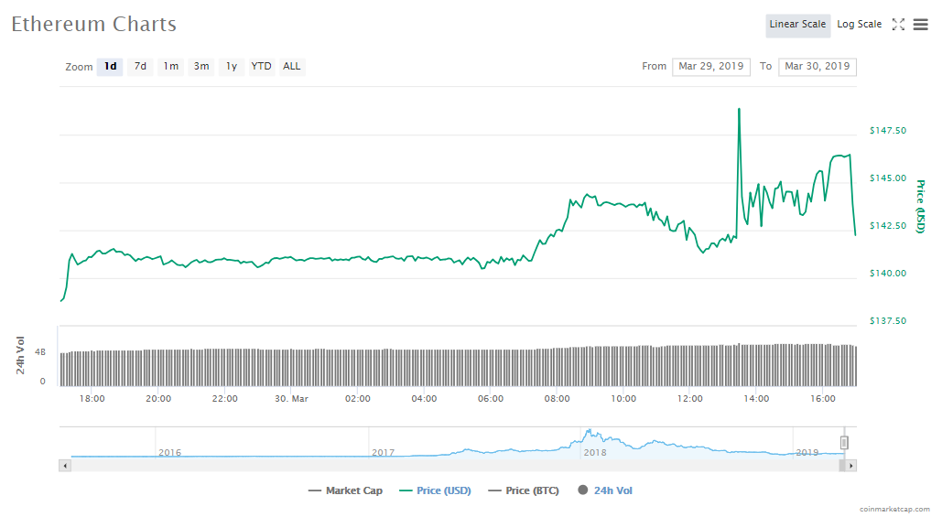Click the From date field
Viewport: 942px width, 517px height.
(711, 67)
